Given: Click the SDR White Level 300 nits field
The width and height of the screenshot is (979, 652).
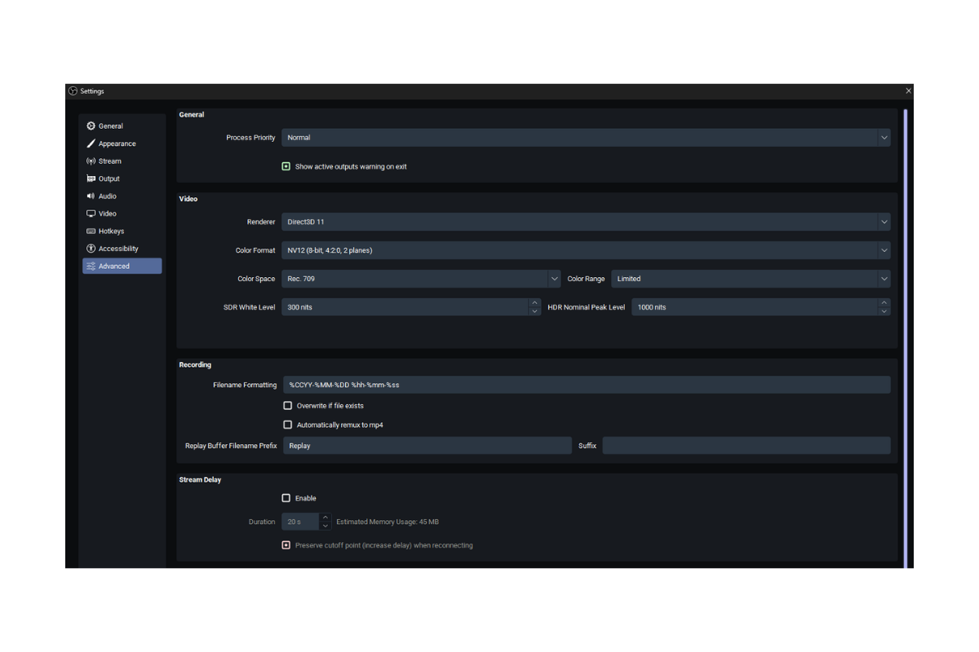Looking at the screenshot, I should 405,307.
